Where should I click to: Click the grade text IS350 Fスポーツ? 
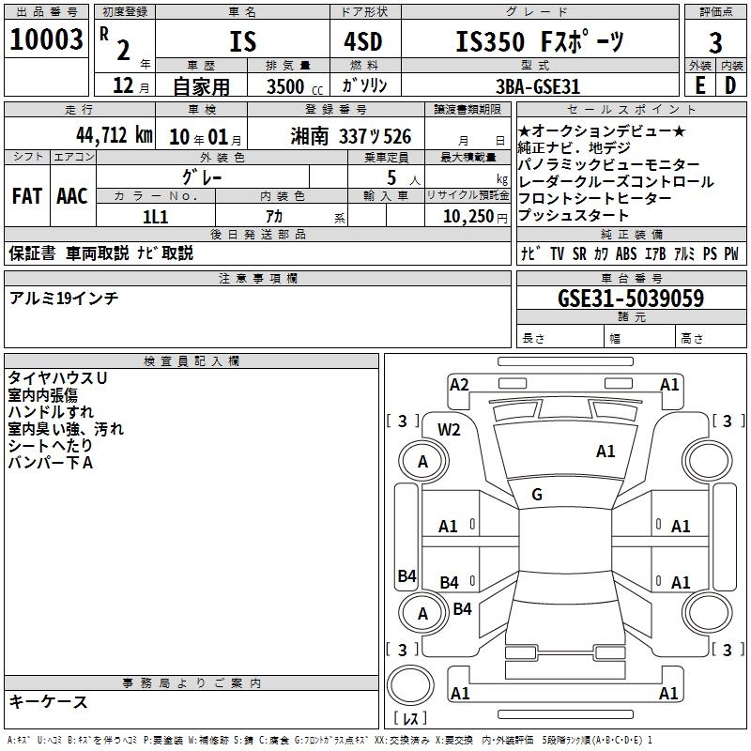(539, 41)
